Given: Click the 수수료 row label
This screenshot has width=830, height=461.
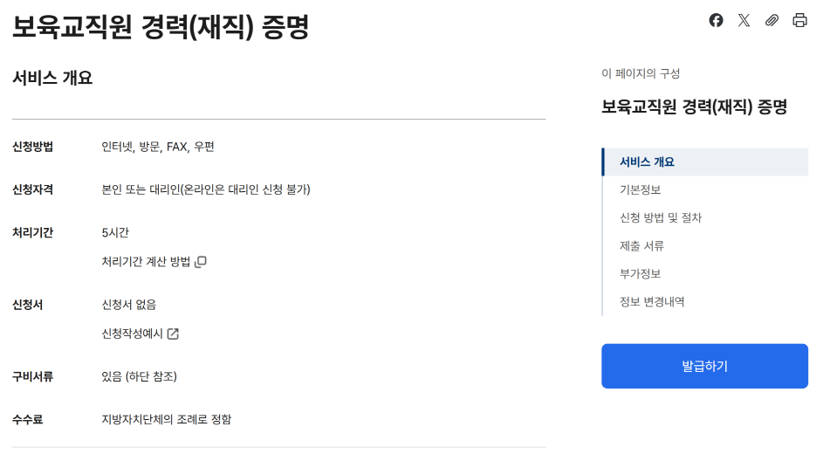Looking at the screenshot, I should pos(28,419).
